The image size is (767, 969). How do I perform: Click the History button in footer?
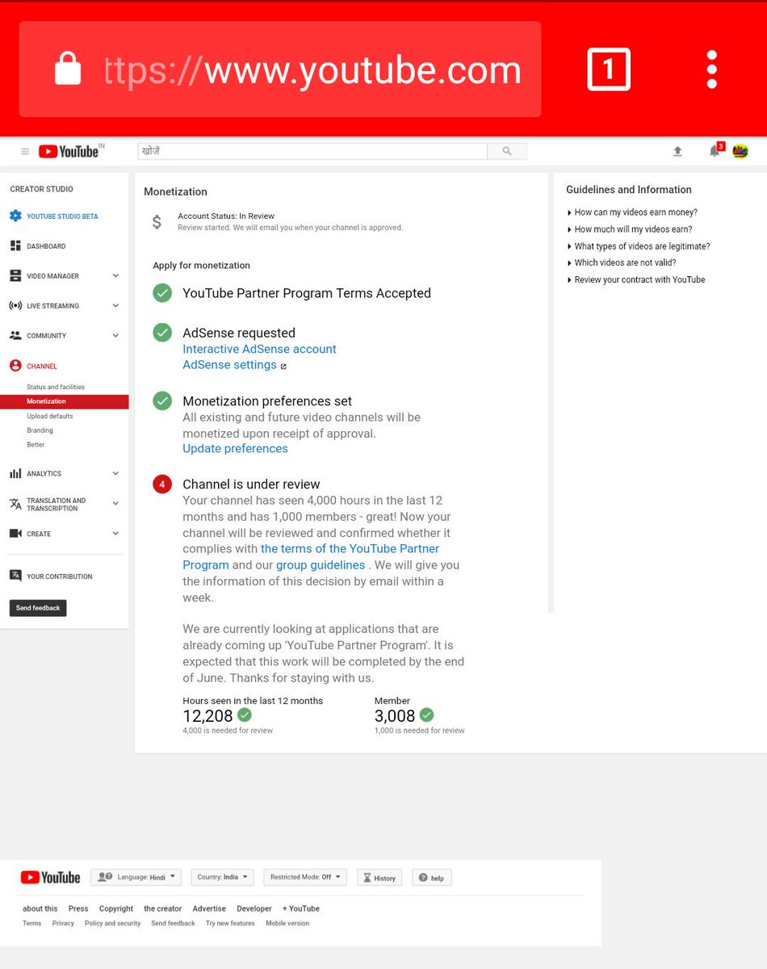click(x=379, y=878)
